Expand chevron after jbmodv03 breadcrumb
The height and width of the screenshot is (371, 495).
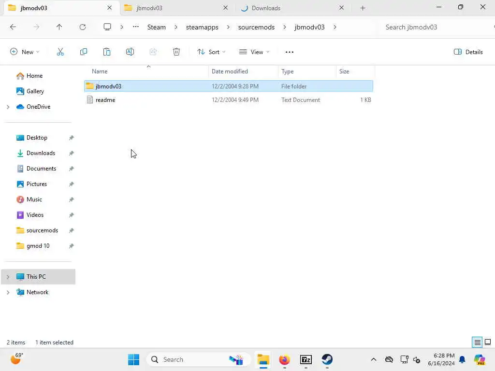(335, 27)
